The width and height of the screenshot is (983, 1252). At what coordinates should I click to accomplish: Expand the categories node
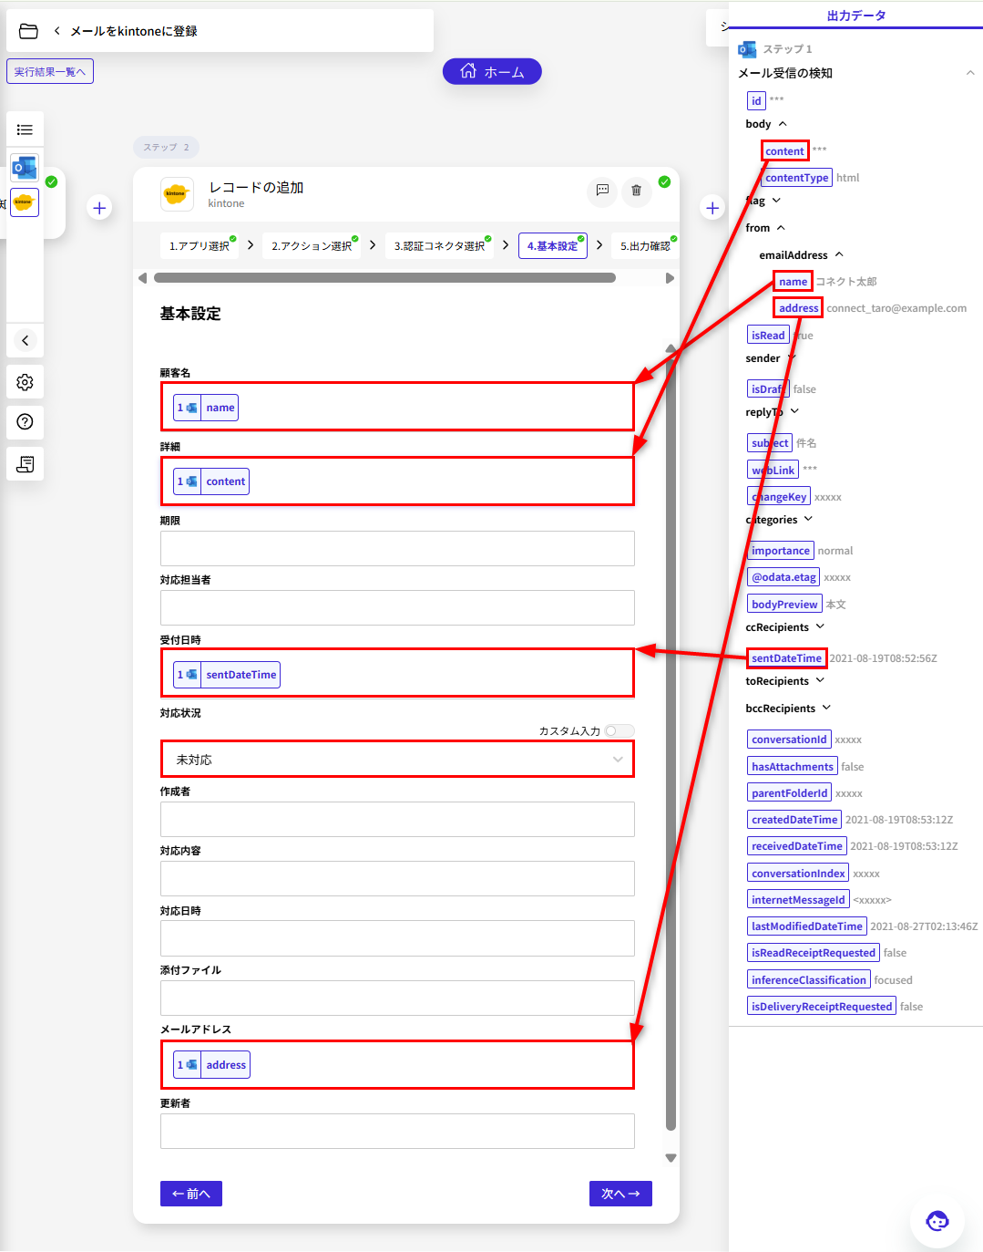[808, 520]
